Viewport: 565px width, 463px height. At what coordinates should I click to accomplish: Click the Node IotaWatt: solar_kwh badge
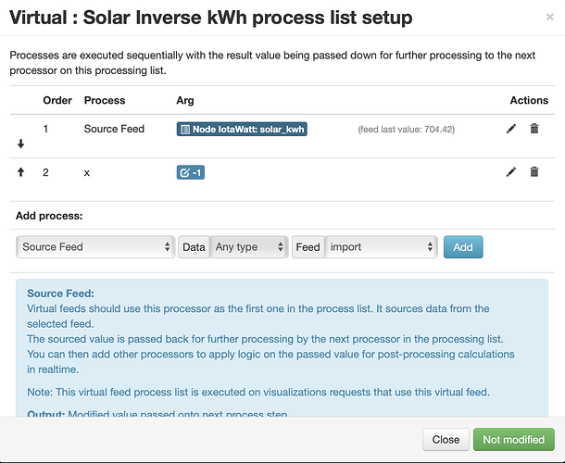click(x=242, y=129)
